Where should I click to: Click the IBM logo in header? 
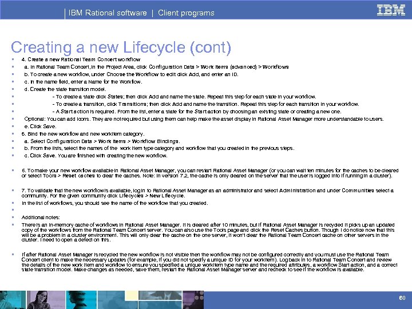point(391,10)
